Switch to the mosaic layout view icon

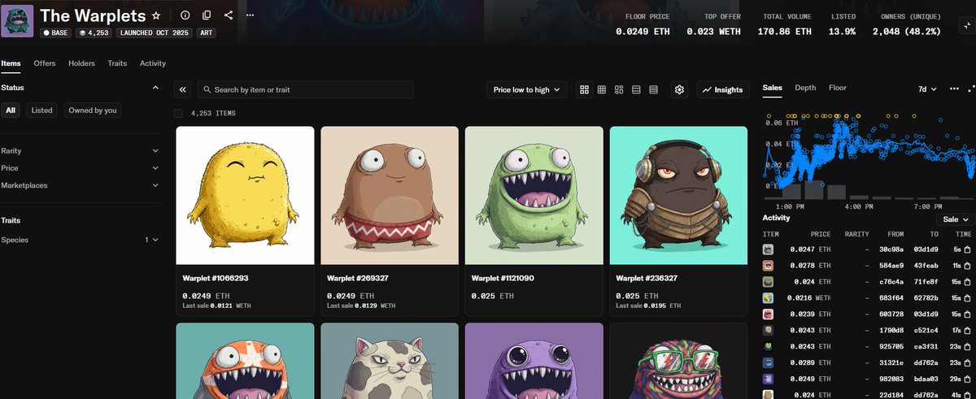point(619,89)
